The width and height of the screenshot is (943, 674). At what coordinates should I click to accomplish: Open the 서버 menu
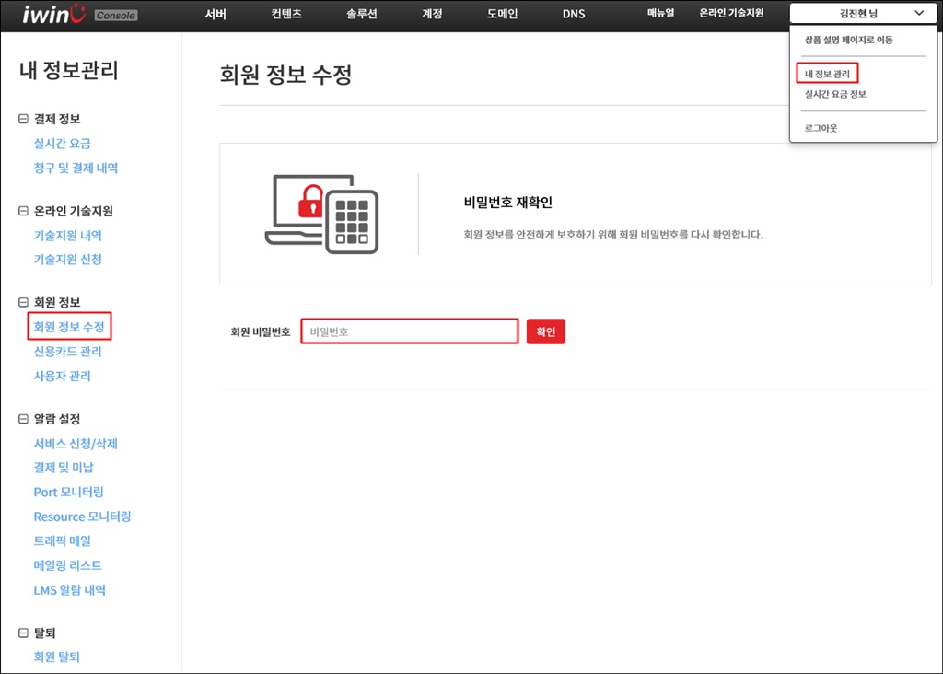[215, 14]
